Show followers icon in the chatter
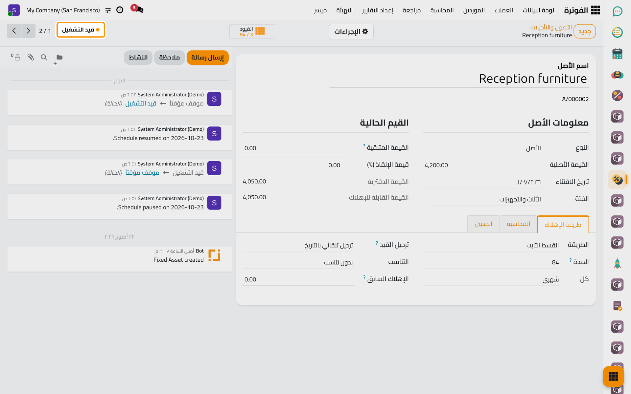This screenshot has width=631, height=394. (x=15, y=57)
